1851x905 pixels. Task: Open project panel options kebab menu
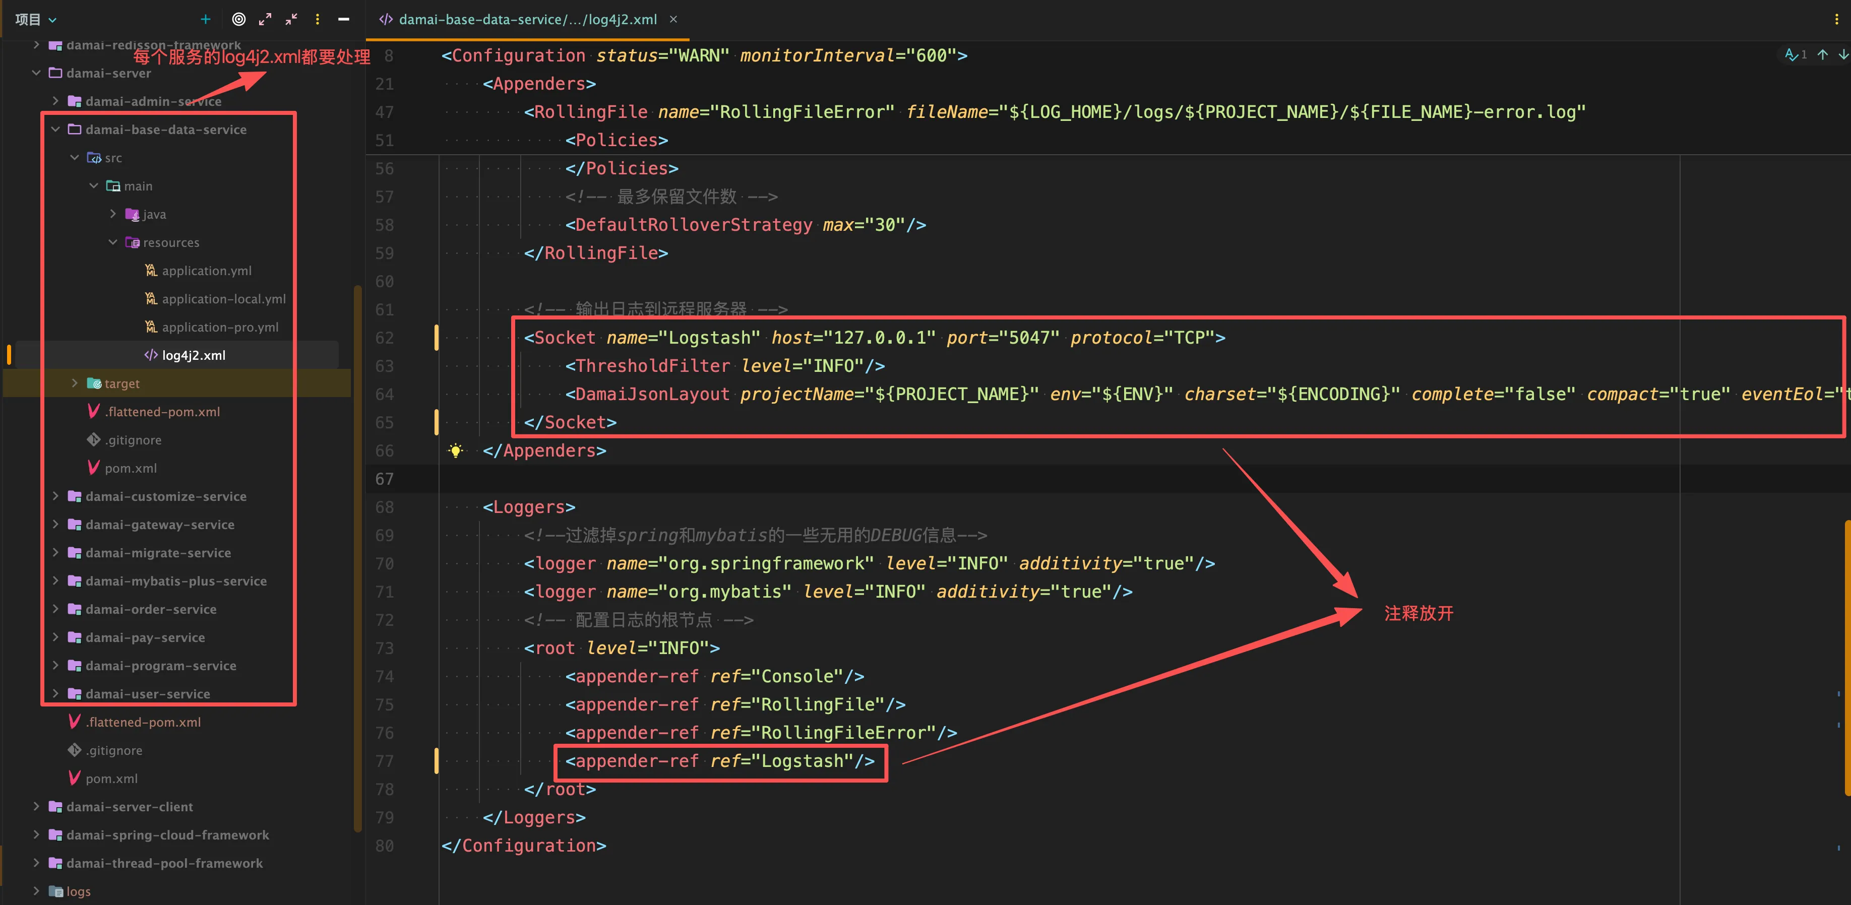coord(318,19)
